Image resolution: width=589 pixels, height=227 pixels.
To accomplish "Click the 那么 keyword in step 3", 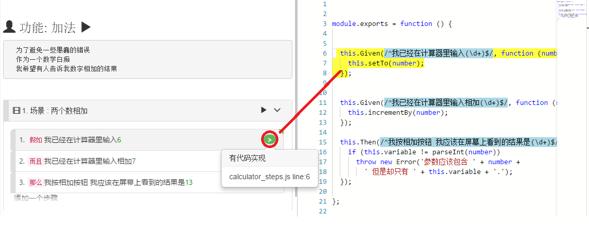I will [x=35, y=182].
